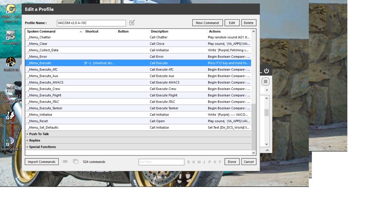Viewport: 376px width, 211px height.
Task: Select the _Menu_Reset command row
Action: coord(138,121)
